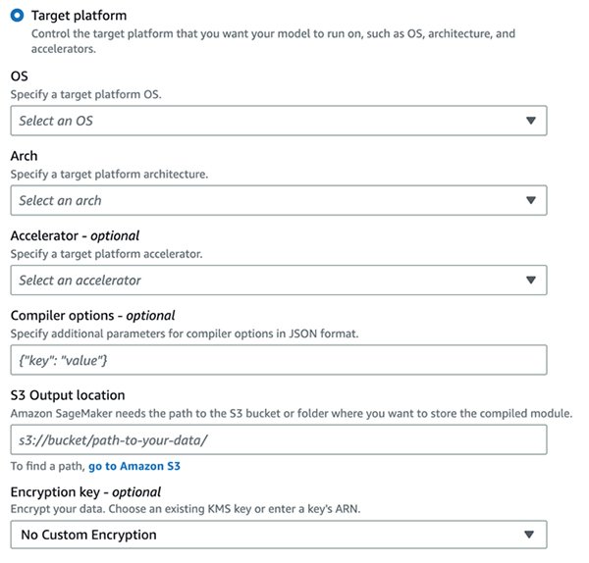Click the 'Accelerator - optional' label
The width and height of the screenshot is (589, 563).
pyautogui.click(x=75, y=235)
